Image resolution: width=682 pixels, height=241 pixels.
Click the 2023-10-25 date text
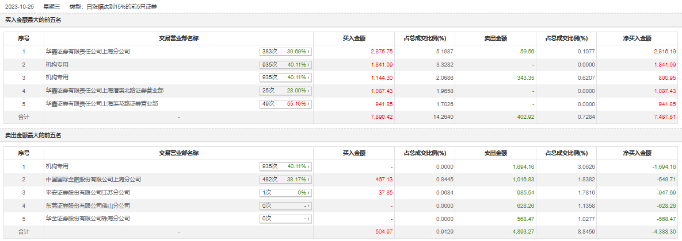(19, 6)
